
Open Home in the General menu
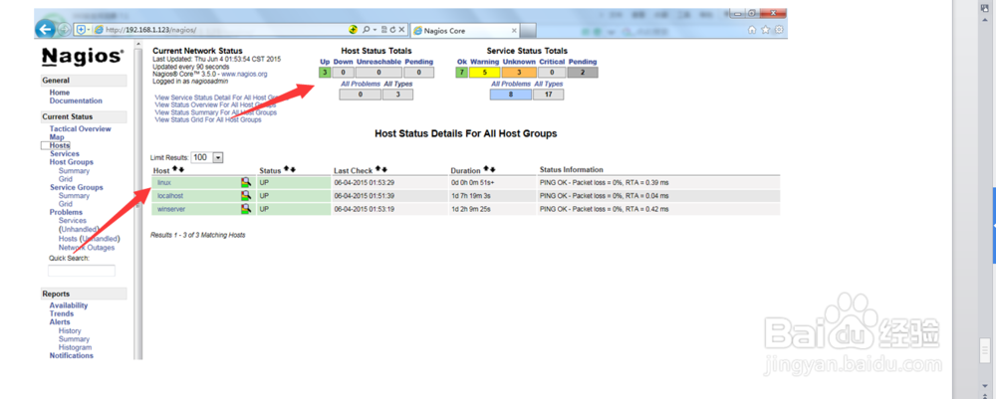60,93
